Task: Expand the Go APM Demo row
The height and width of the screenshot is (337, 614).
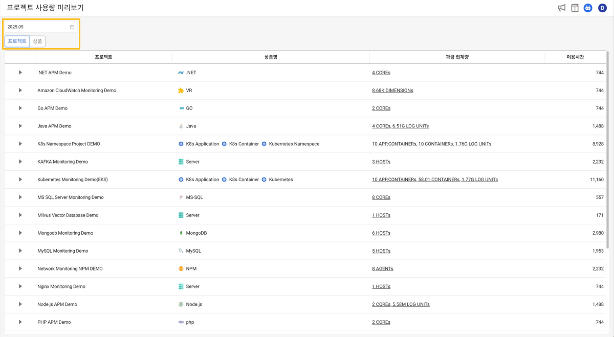Action: [20, 108]
